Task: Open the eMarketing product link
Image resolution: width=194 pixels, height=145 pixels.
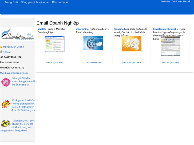Action: [x=82, y=29]
